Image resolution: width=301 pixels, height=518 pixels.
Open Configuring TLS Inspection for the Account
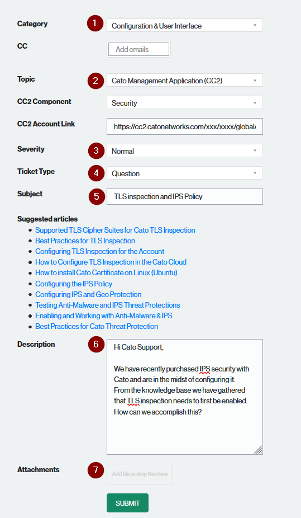click(x=99, y=251)
